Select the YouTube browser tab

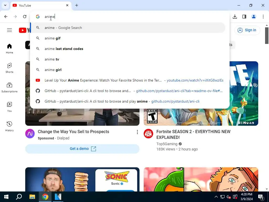[x=41, y=5]
